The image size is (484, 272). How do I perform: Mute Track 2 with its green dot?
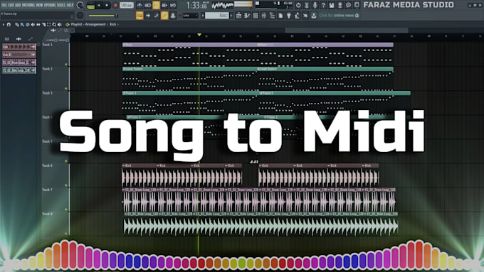coord(65,88)
